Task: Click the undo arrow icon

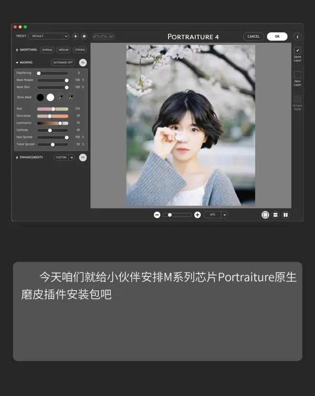Action: click(96, 37)
